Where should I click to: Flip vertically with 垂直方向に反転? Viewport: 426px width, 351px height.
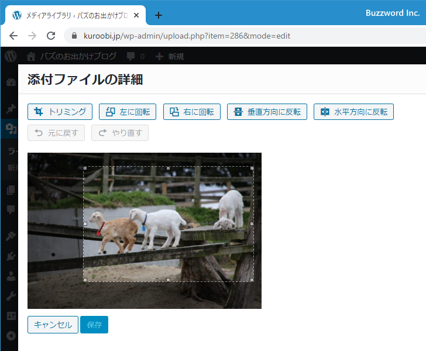tap(267, 112)
